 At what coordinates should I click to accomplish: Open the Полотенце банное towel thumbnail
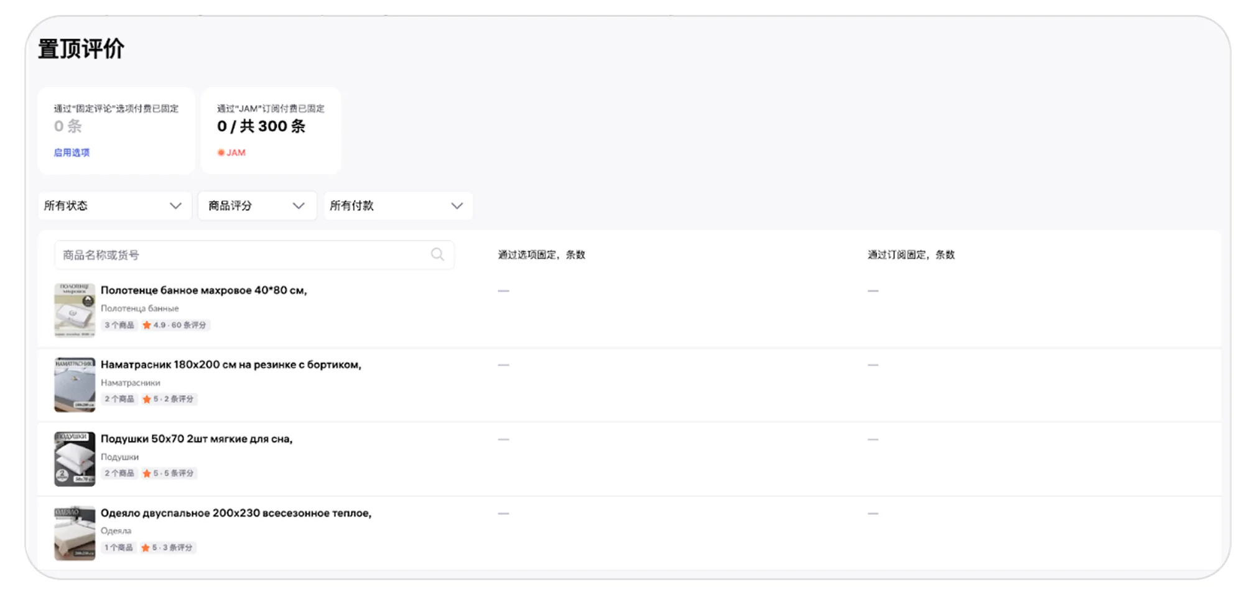[x=75, y=310]
